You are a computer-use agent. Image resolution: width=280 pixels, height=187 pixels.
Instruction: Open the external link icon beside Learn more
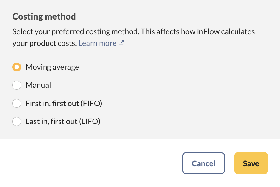(x=121, y=43)
